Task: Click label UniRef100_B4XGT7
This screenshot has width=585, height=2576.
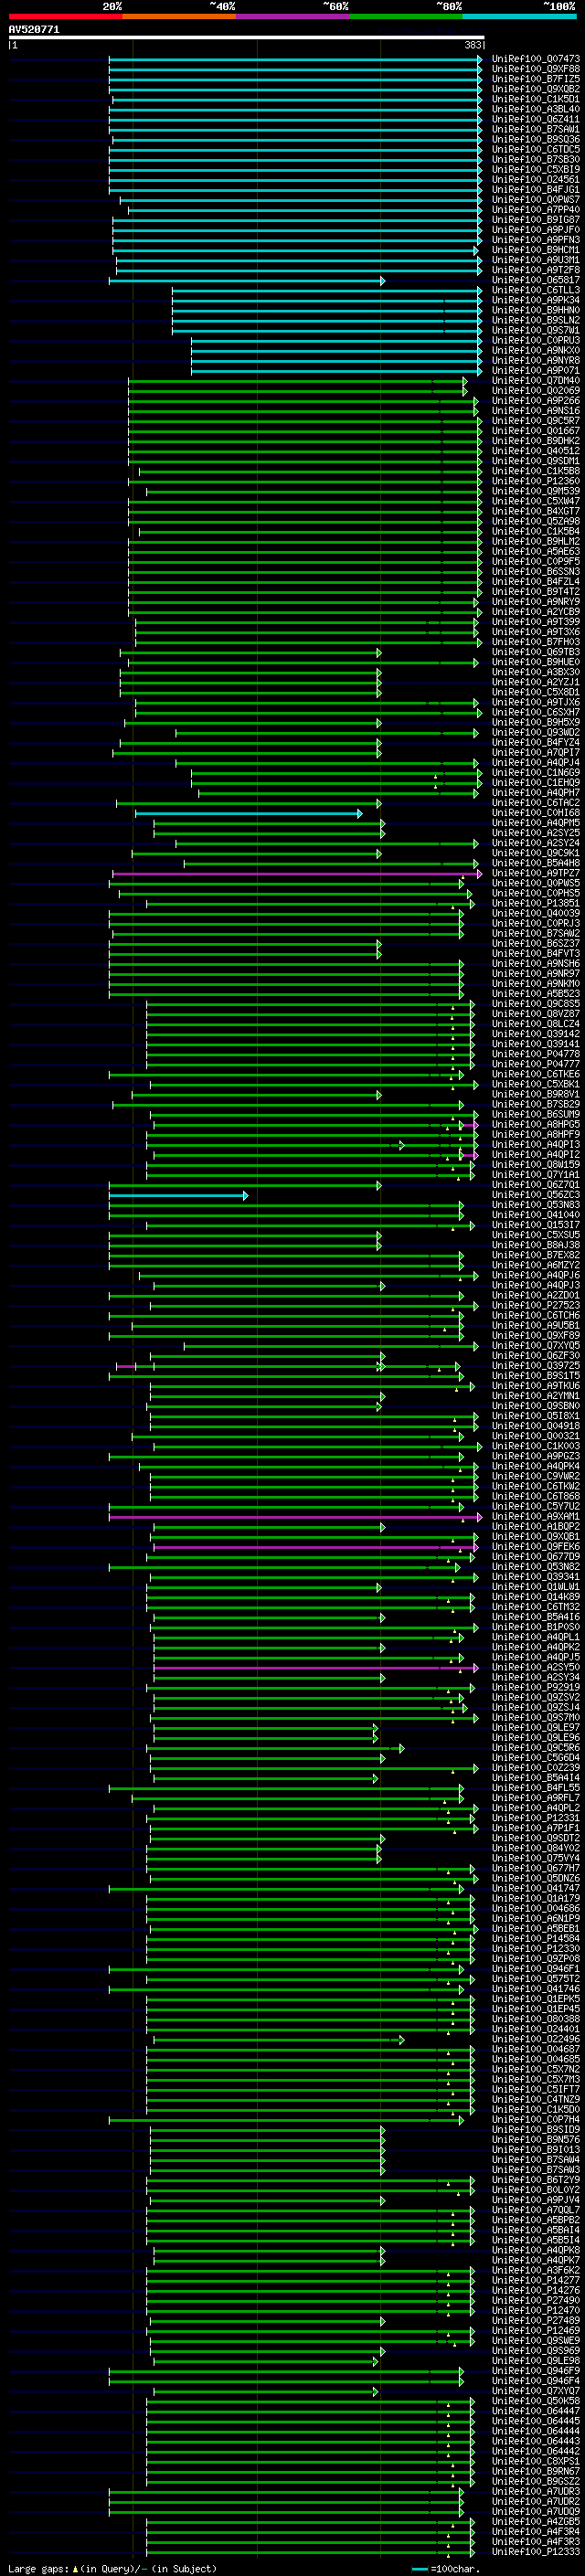Action: [x=536, y=512]
